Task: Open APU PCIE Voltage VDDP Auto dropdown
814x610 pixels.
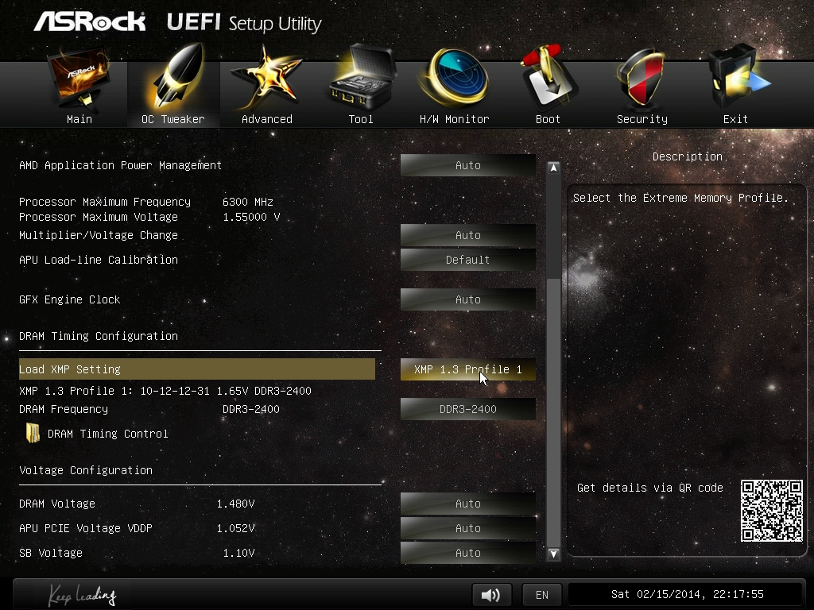Action: (x=467, y=528)
